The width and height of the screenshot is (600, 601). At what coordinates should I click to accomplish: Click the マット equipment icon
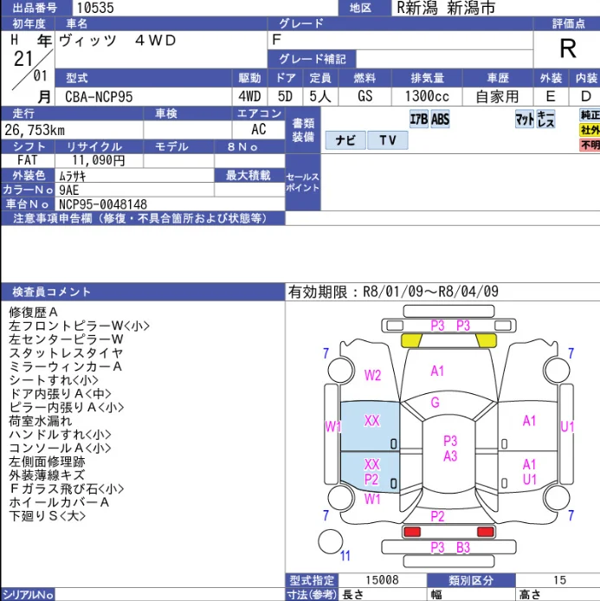pyautogui.click(x=524, y=120)
